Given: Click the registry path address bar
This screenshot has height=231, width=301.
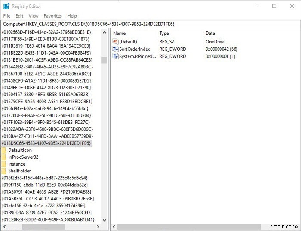Looking at the screenshot, I should point(150,24).
